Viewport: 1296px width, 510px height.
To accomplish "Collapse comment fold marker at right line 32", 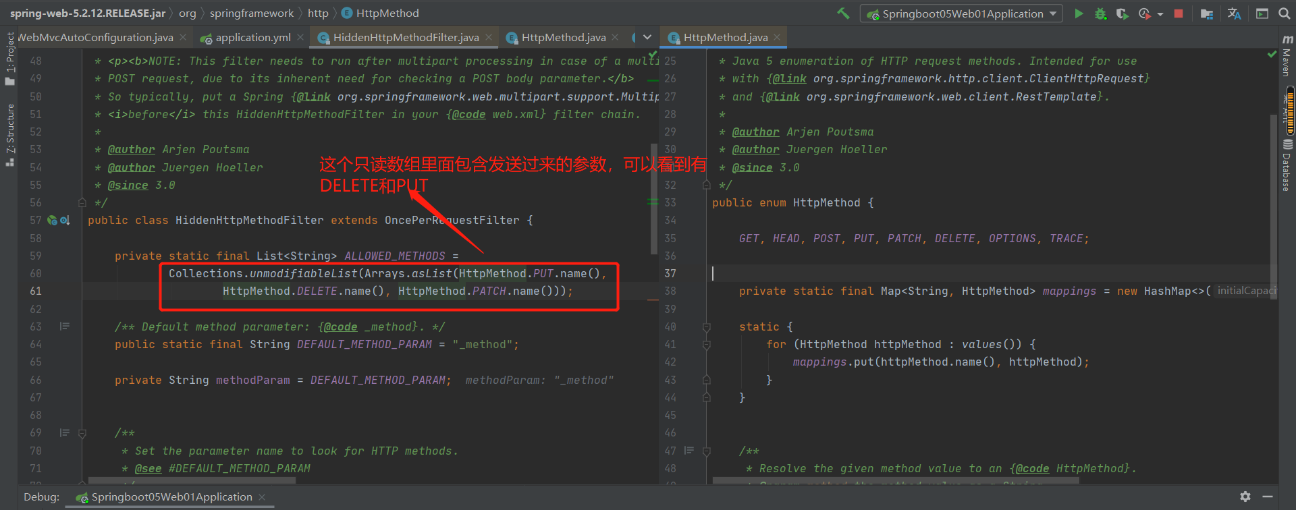I will (707, 185).
